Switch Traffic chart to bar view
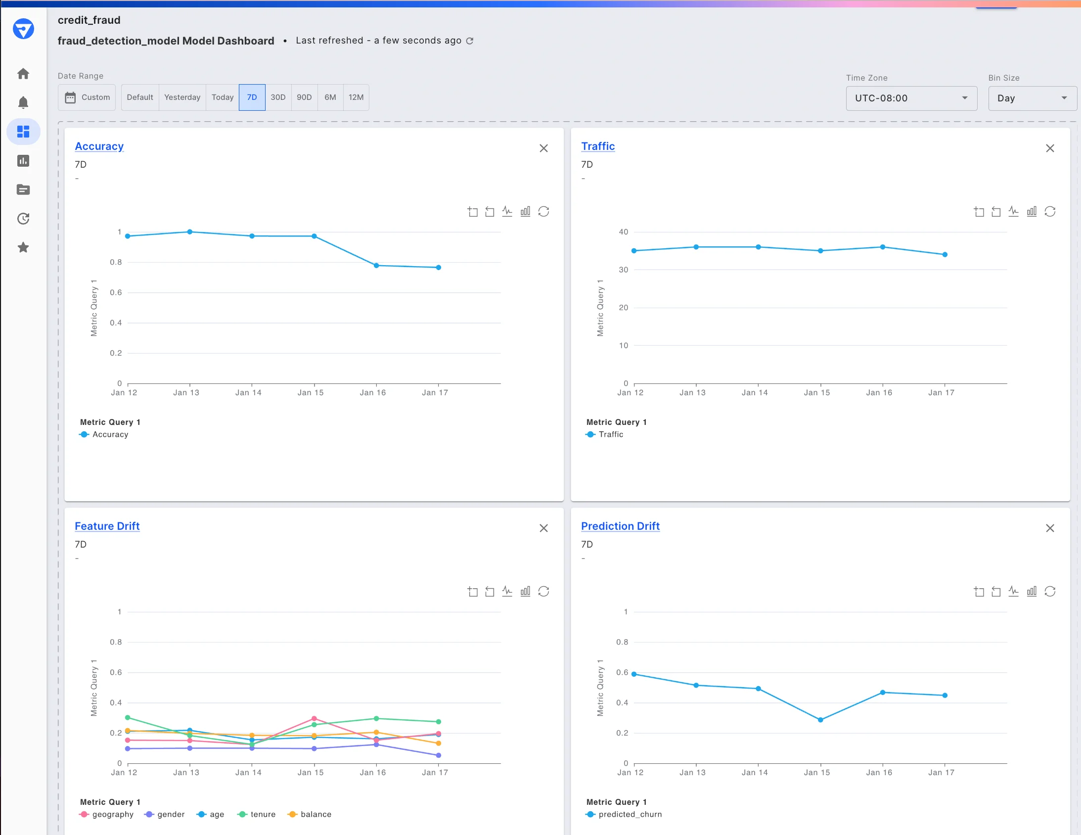 [1032, 212]
